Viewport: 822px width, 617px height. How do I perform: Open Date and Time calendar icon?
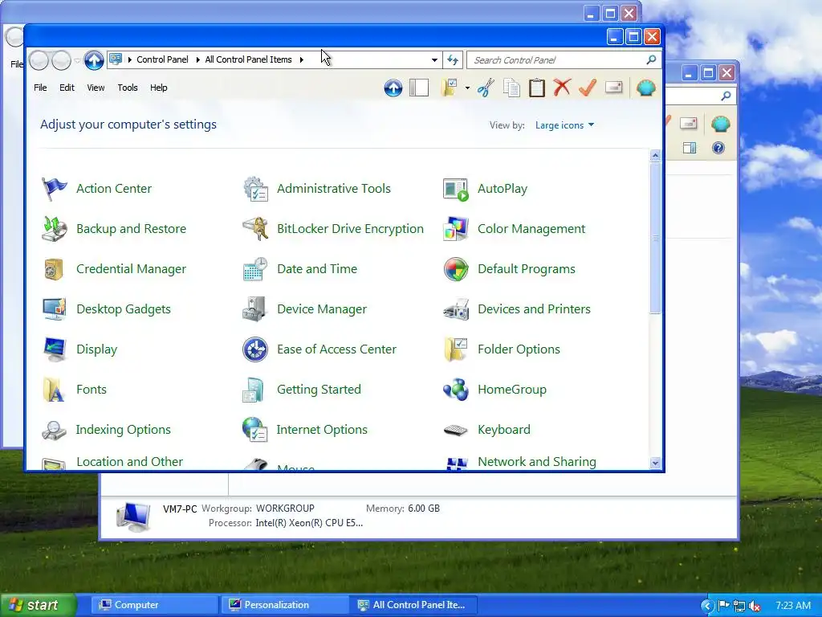pyautogui.click(x=255, y=269)
